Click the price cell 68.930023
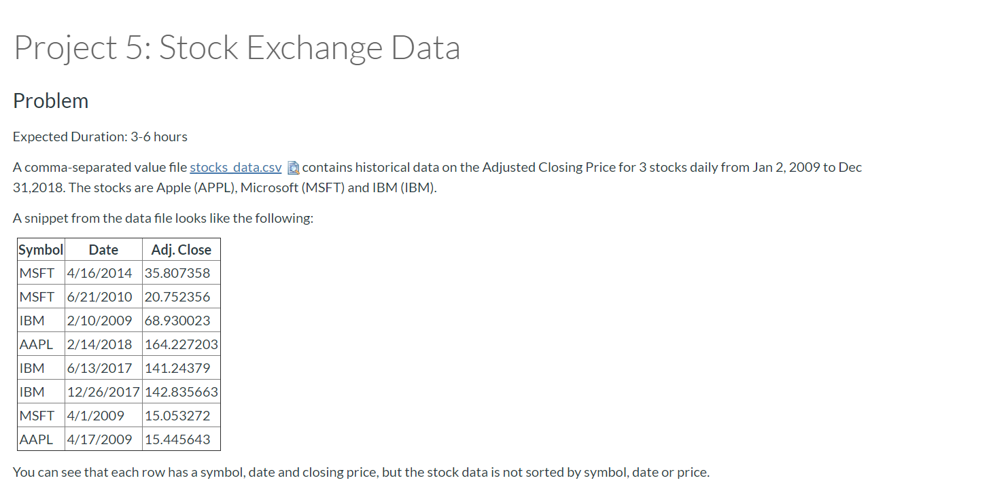 tap(181, 321)
